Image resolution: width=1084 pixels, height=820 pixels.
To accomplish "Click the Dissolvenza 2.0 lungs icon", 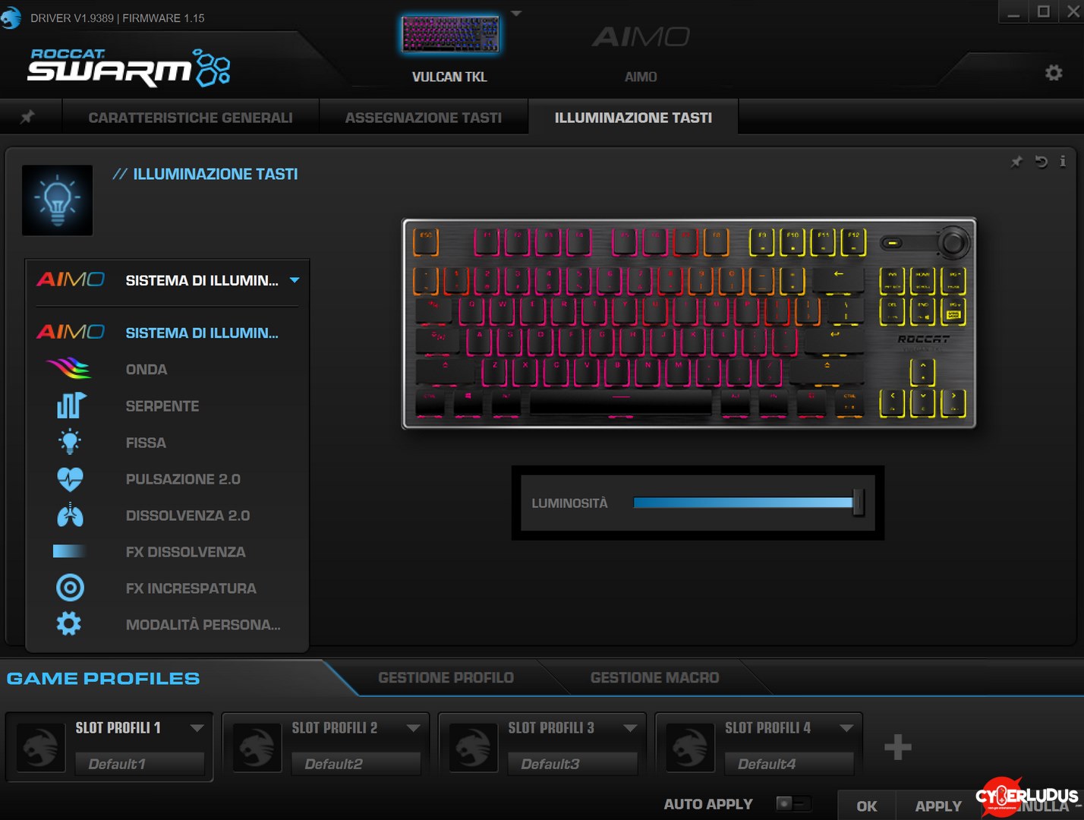I will 70,515.
